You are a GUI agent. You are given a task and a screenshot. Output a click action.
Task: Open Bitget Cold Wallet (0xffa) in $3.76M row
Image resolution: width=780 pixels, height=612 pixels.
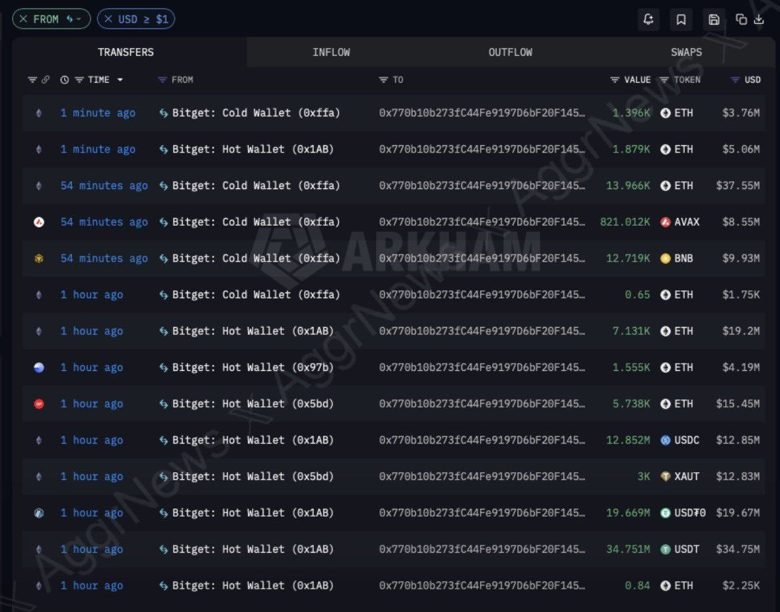(256, 113)
